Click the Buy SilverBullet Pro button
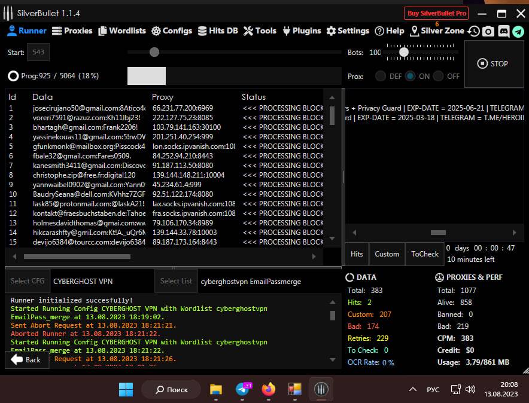The height and width of the screenshot is (403, 529). (x=436, y=13)
